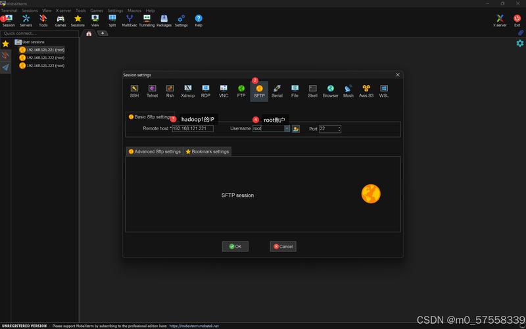Close the Session settings dialog

click(398, 75)
